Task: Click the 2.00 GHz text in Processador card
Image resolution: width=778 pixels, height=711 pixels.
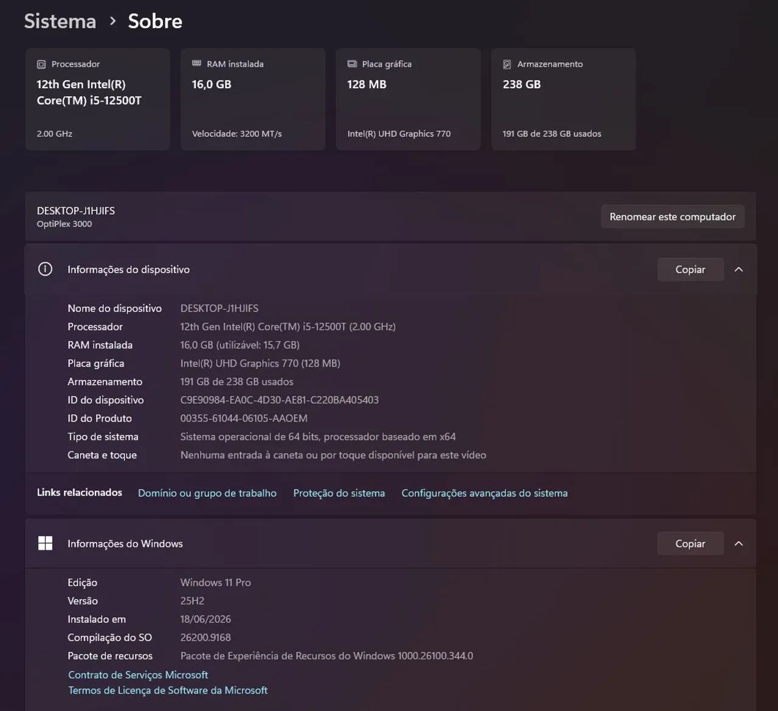Action: (55, 134)
